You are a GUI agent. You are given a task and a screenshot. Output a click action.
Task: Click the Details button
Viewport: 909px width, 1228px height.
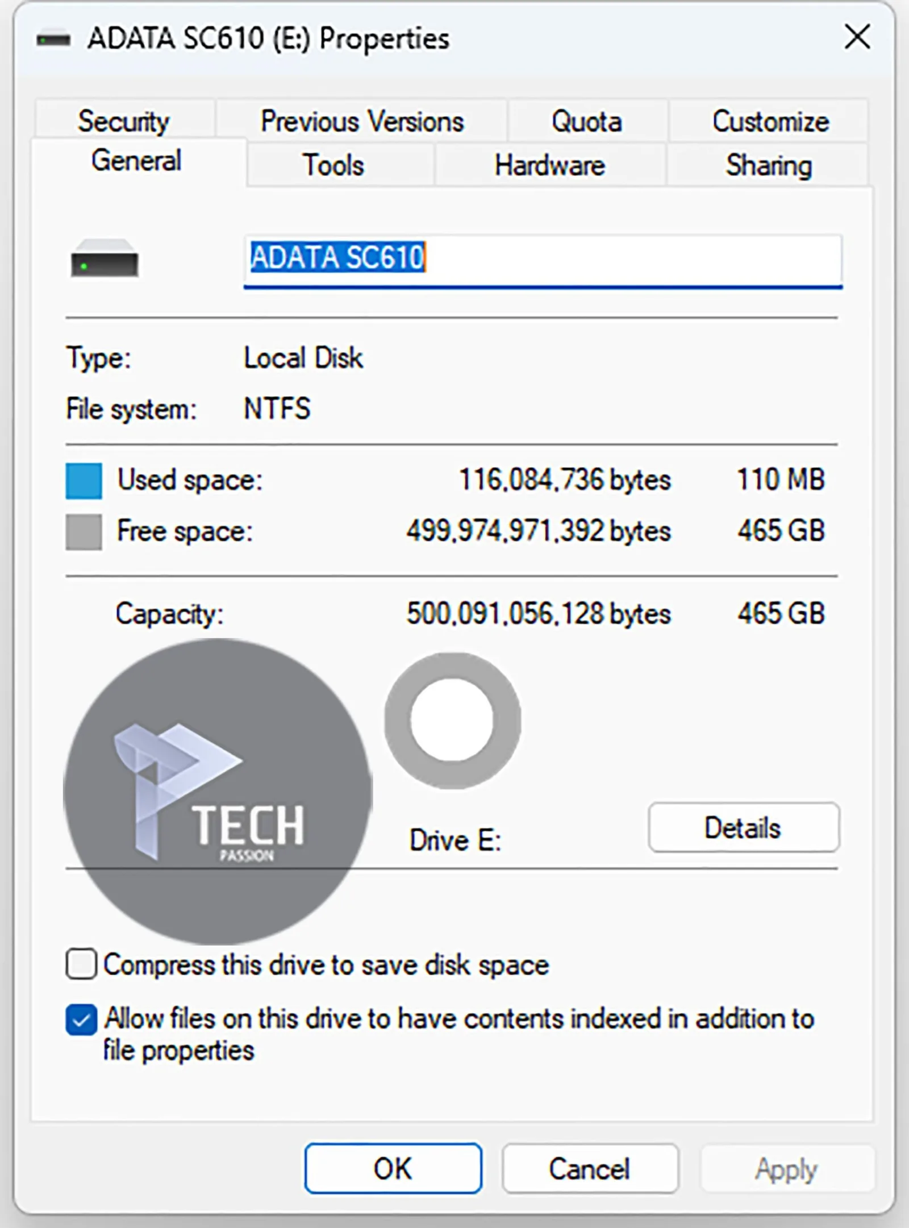pos(743,827)
